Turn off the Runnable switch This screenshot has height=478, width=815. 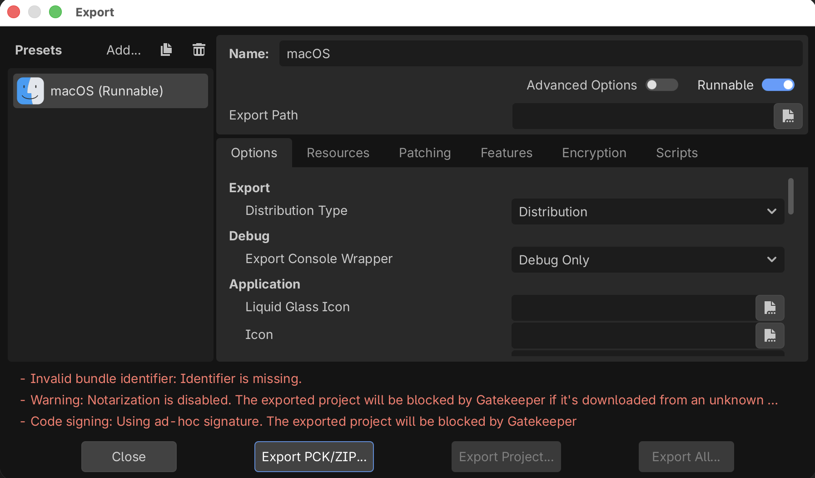tap(778, 85)
